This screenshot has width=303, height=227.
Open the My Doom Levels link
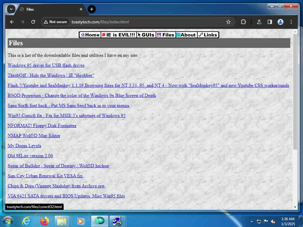tap(24, 145)
